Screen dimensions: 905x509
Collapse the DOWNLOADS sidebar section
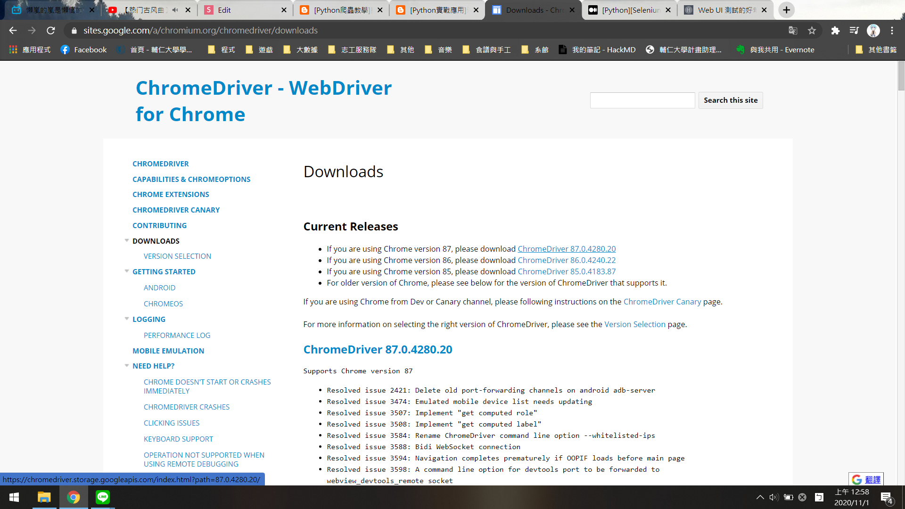126,240
